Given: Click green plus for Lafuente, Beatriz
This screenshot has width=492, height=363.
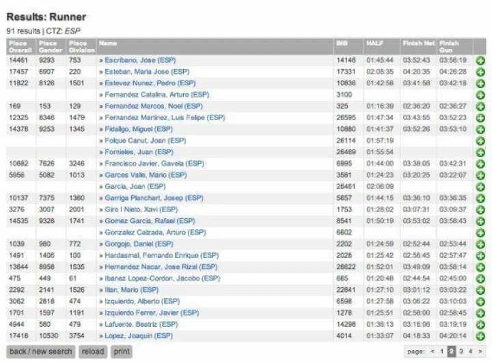Looking at the screenshot, I should coord(480,325).
